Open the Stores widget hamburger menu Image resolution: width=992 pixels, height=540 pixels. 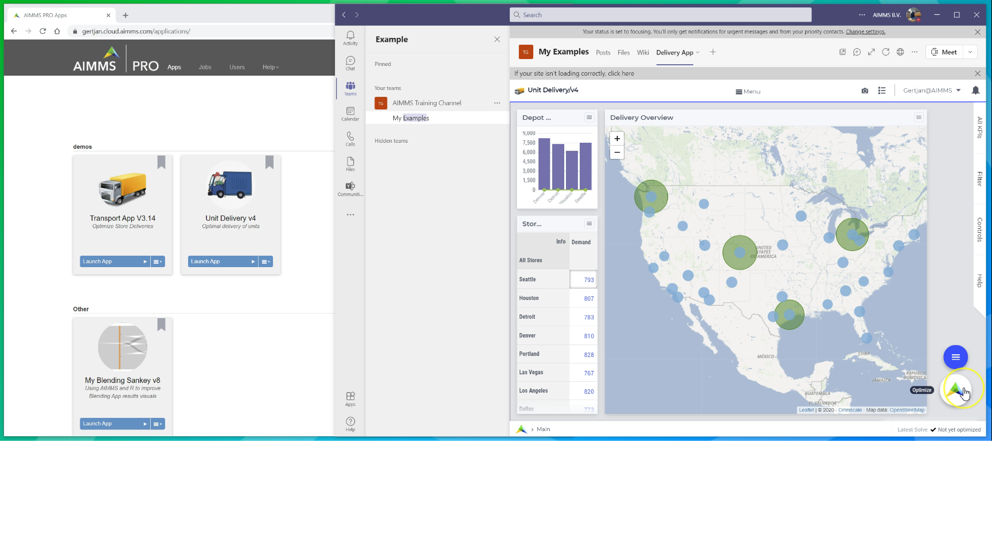coord(589,224)
